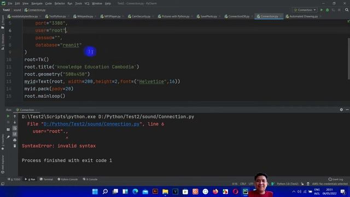Viewport: 350px width, 197px height.
Task: Open File Explorer from the taskbar
Action: tap(165, 192)
